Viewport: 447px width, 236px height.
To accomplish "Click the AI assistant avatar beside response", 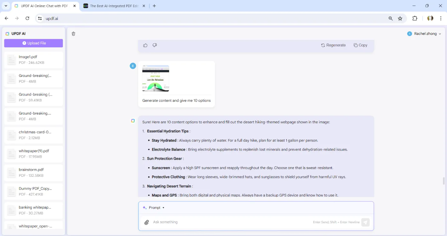I will click(x=133, y=120).
